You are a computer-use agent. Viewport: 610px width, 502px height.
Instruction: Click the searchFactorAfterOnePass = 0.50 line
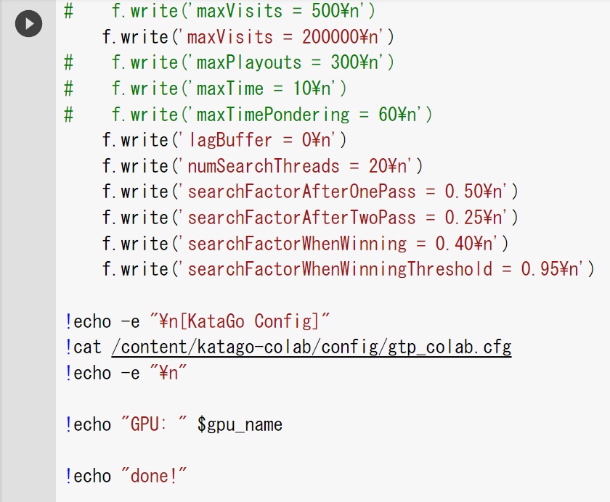pos(310,192)
